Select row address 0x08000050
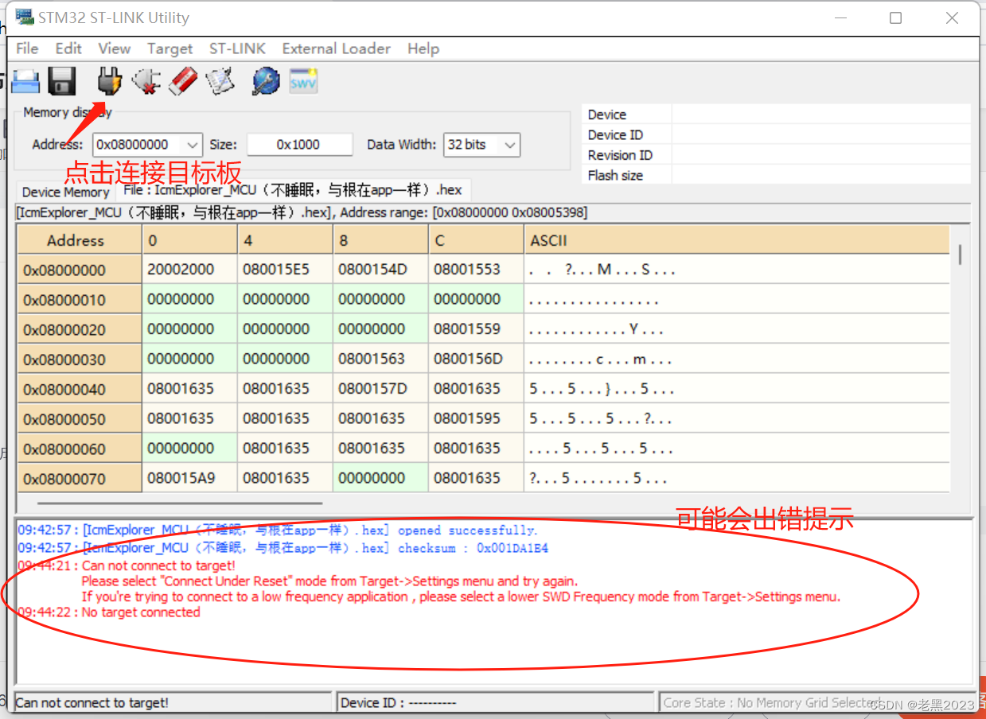Image resolution: width=986 pixels, height=719 pixels. click(80, 418)
